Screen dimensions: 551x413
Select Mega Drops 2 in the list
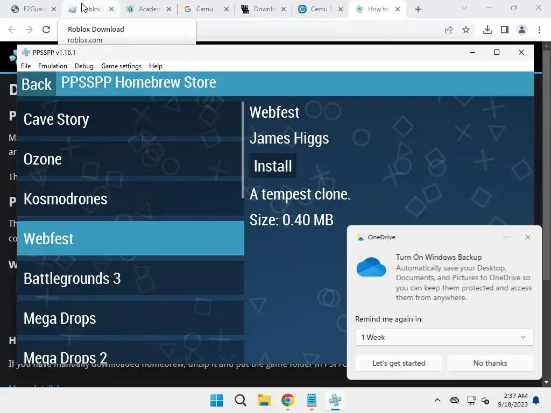pyautogui.click(x=130, y=353)
